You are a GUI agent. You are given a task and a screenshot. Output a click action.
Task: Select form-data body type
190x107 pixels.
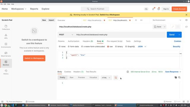pos(73,47)
